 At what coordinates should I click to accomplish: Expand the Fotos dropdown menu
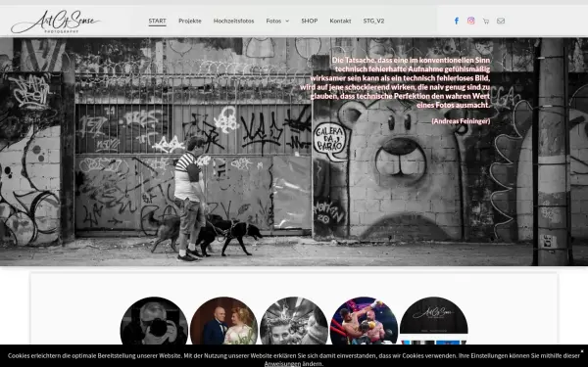[x=277, y=21]
